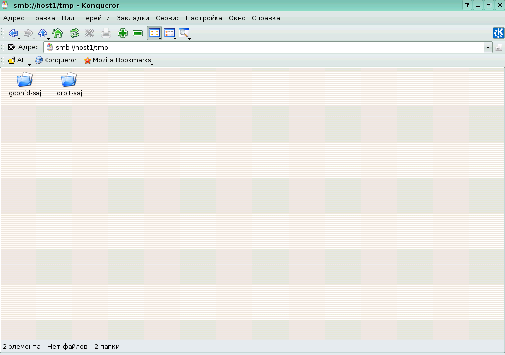Open the gconfd-saj folder

click(25, 79)
